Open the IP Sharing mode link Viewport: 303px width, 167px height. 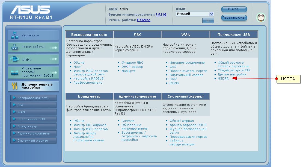[x=144, y=20]
